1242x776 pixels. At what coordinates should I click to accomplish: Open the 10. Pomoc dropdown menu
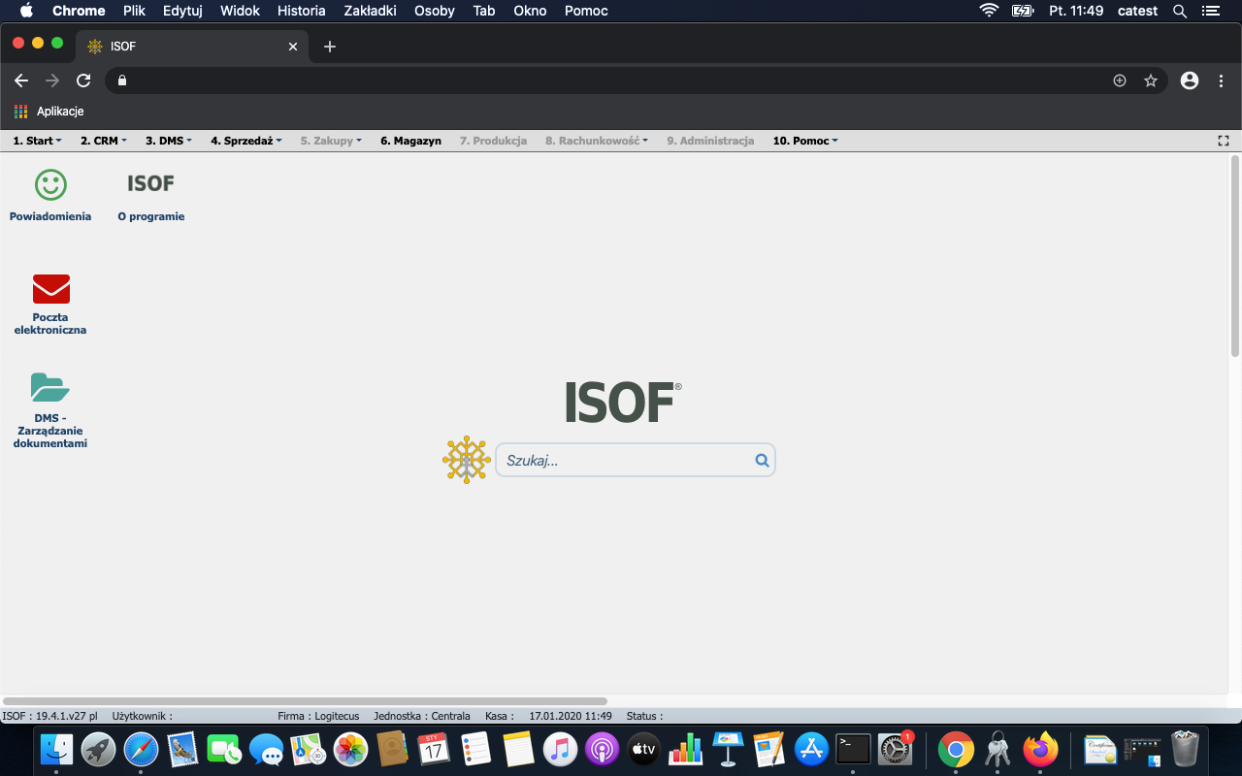pyautogui.click(x=804, y=141)
